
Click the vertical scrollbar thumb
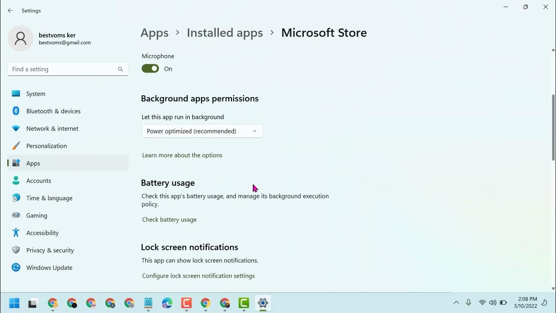pyautogui.click(x=553, y=127)
